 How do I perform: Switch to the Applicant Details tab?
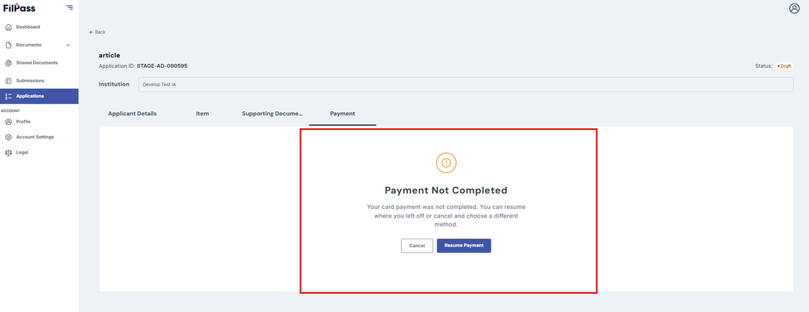pyautogui.click(x=132, y=114)
